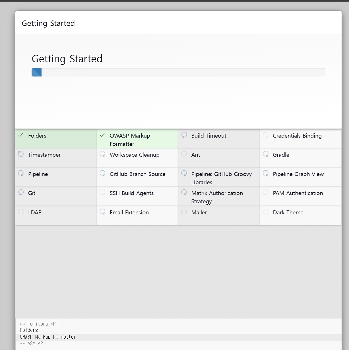Screen dimensions: 349x350
Task: Click the spinner icon beside Gradle
Action: [266, 154]
